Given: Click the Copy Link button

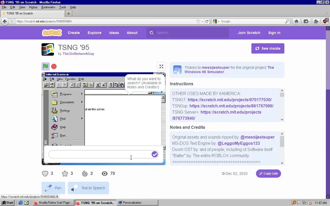Looking at the screenshot, I should coord(268,174).
